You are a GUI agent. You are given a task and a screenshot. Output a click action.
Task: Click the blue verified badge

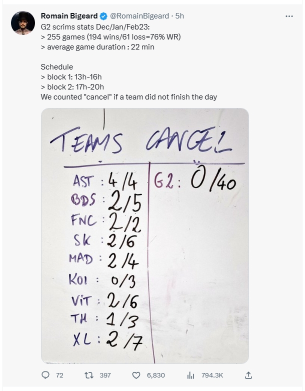[x=103, y=16]
